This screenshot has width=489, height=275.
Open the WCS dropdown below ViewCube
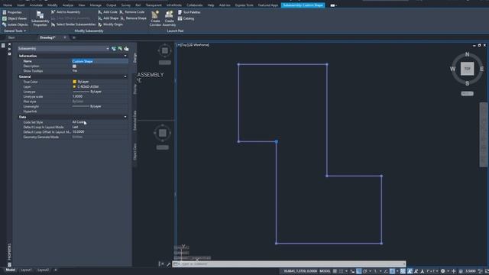click(467, 93)
